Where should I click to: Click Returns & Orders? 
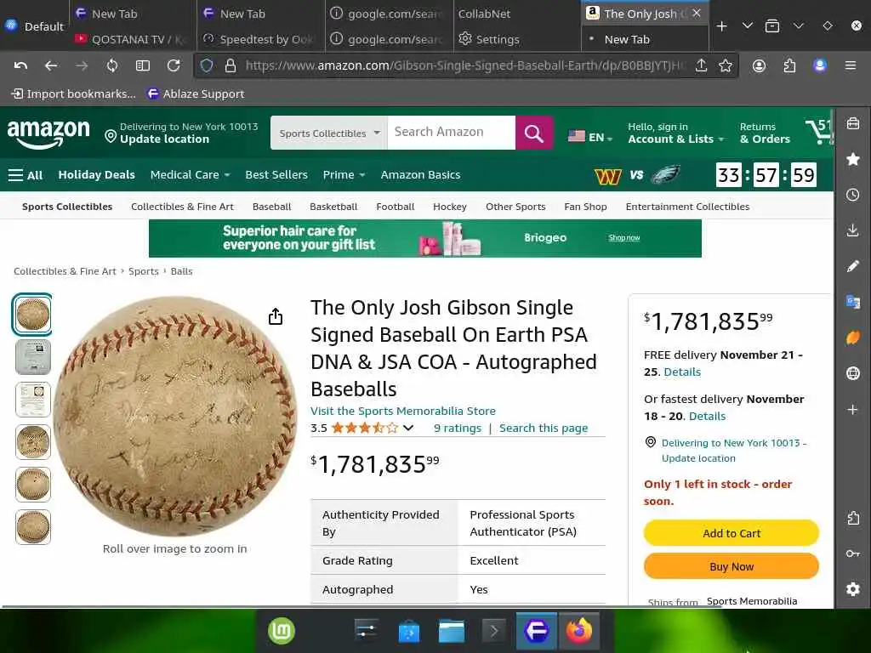tap(765, 133)
